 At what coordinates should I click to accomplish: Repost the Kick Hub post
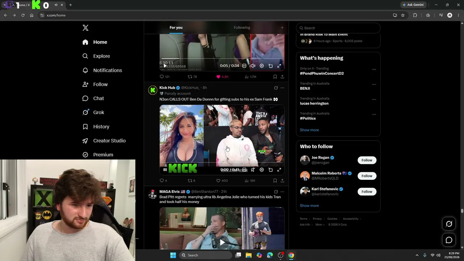pyautogui.click(x=191, y=181)
